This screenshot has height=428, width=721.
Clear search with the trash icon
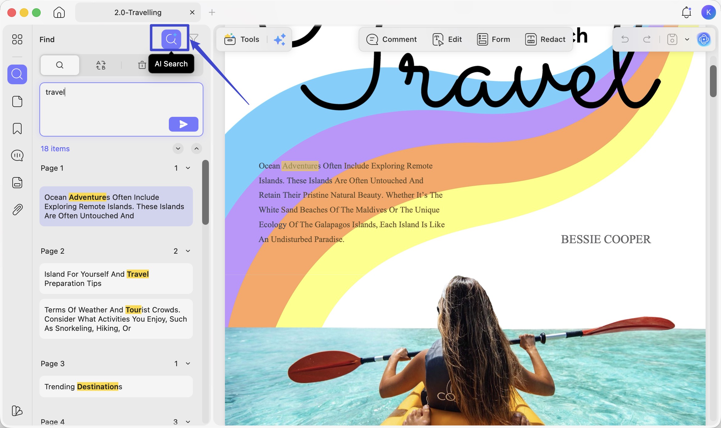pos(142,65)
